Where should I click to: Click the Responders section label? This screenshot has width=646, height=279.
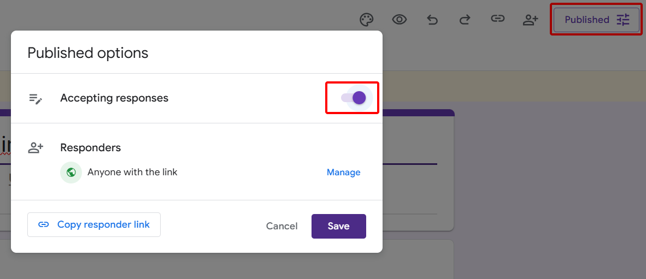tap(90, 148)
